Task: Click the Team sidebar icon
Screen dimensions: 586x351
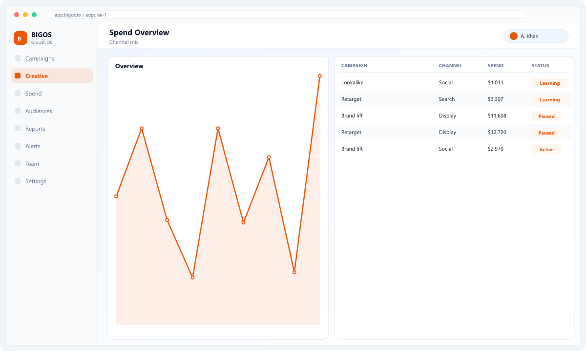Action: pos(18,163)
